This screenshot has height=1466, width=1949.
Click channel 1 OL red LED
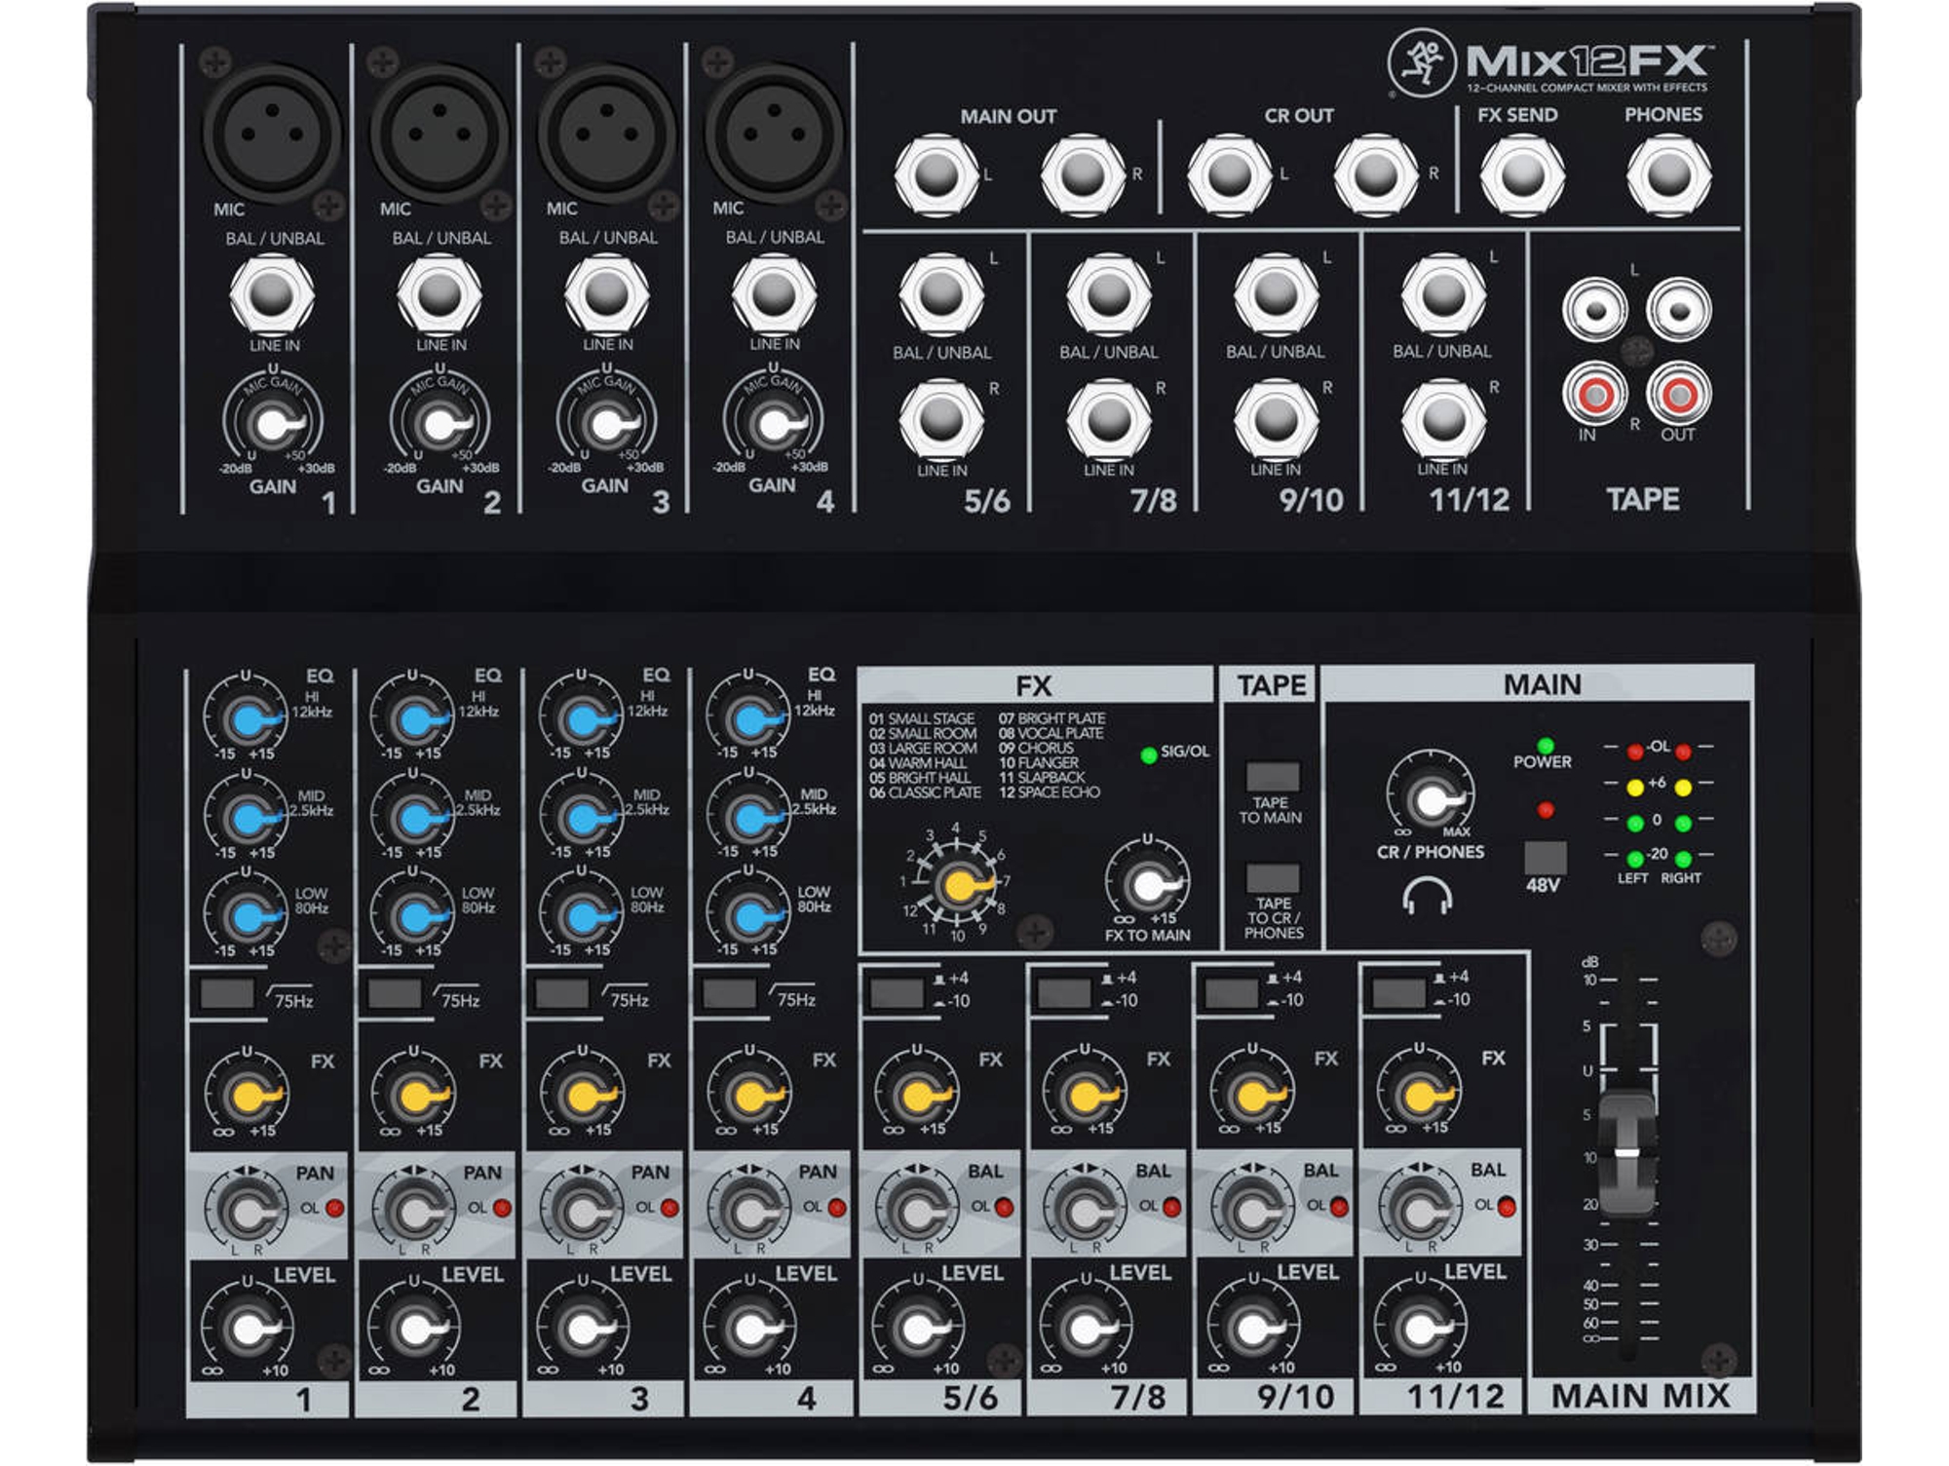(x=335, y=1209)
